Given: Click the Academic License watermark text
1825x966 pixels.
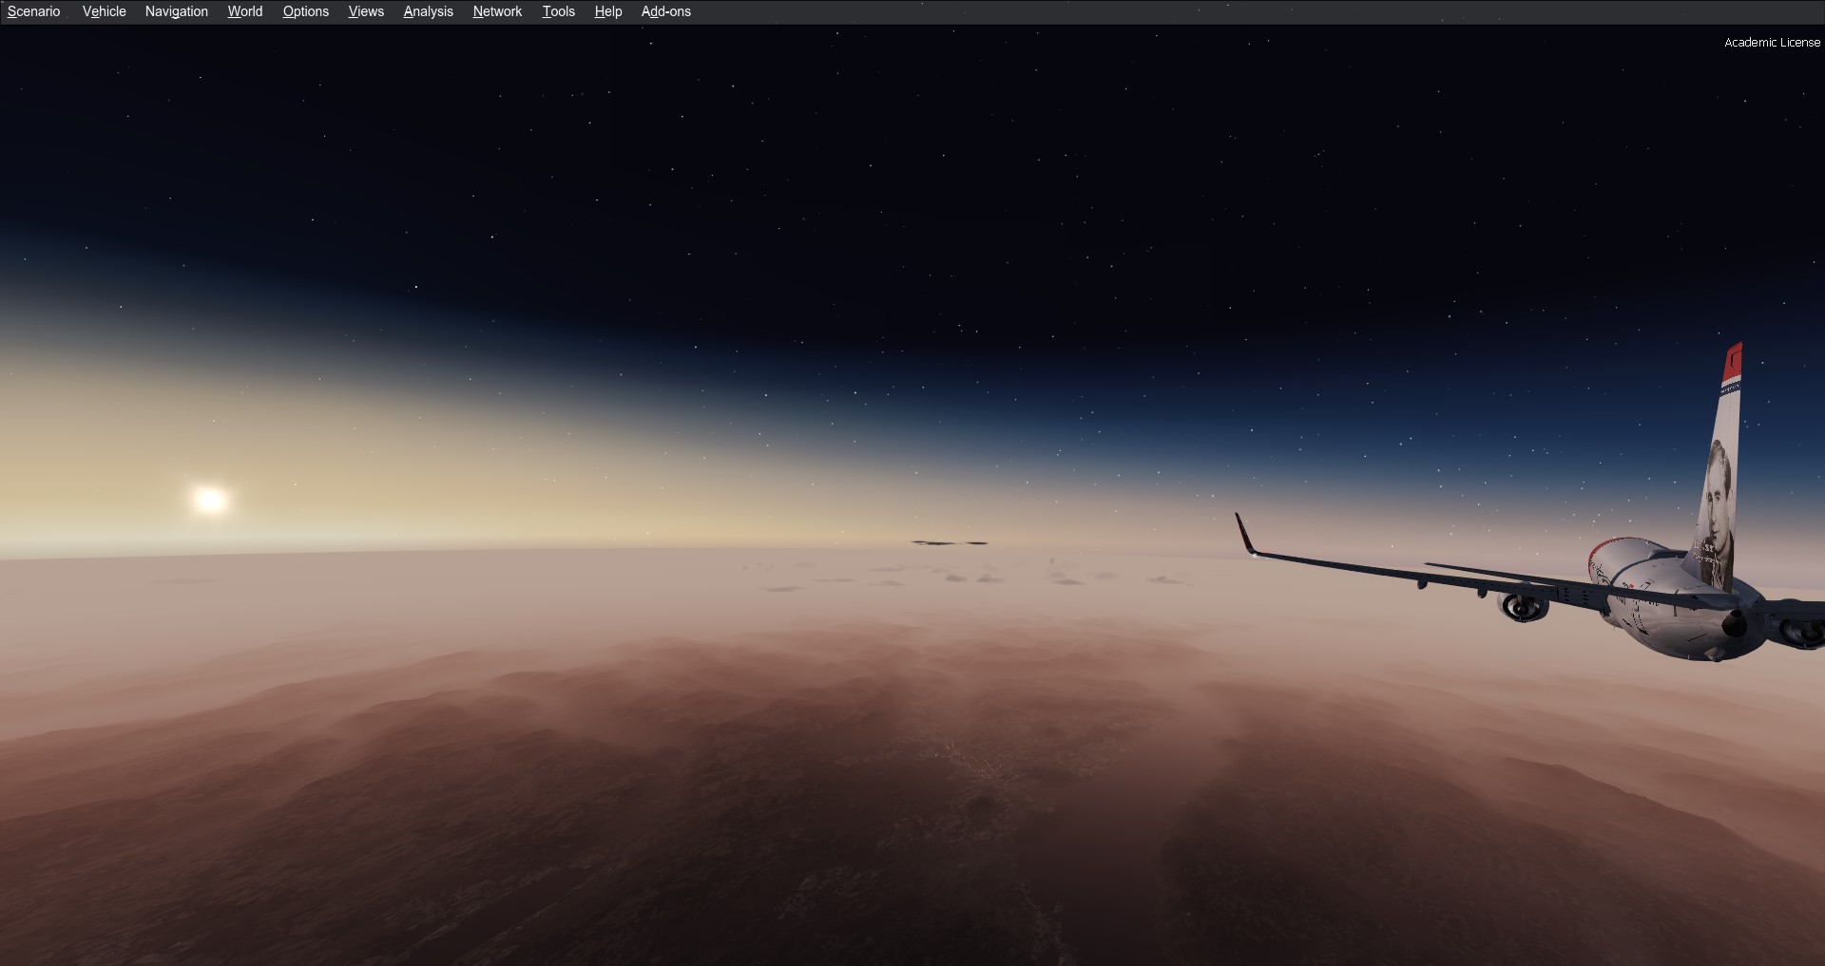Looking at the screenshot, I should (1772, 43).
